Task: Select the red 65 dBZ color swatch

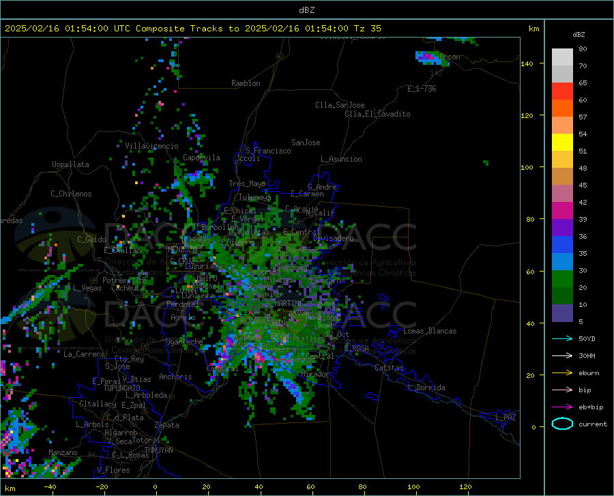Action: click(x=562, y=91)
